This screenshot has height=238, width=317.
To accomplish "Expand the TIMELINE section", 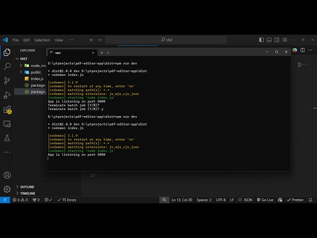I will [27, 193].
